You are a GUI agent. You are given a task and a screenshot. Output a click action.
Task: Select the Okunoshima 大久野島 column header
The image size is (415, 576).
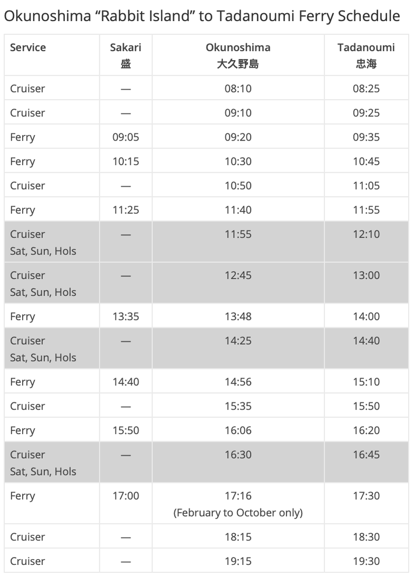[238, 55]
